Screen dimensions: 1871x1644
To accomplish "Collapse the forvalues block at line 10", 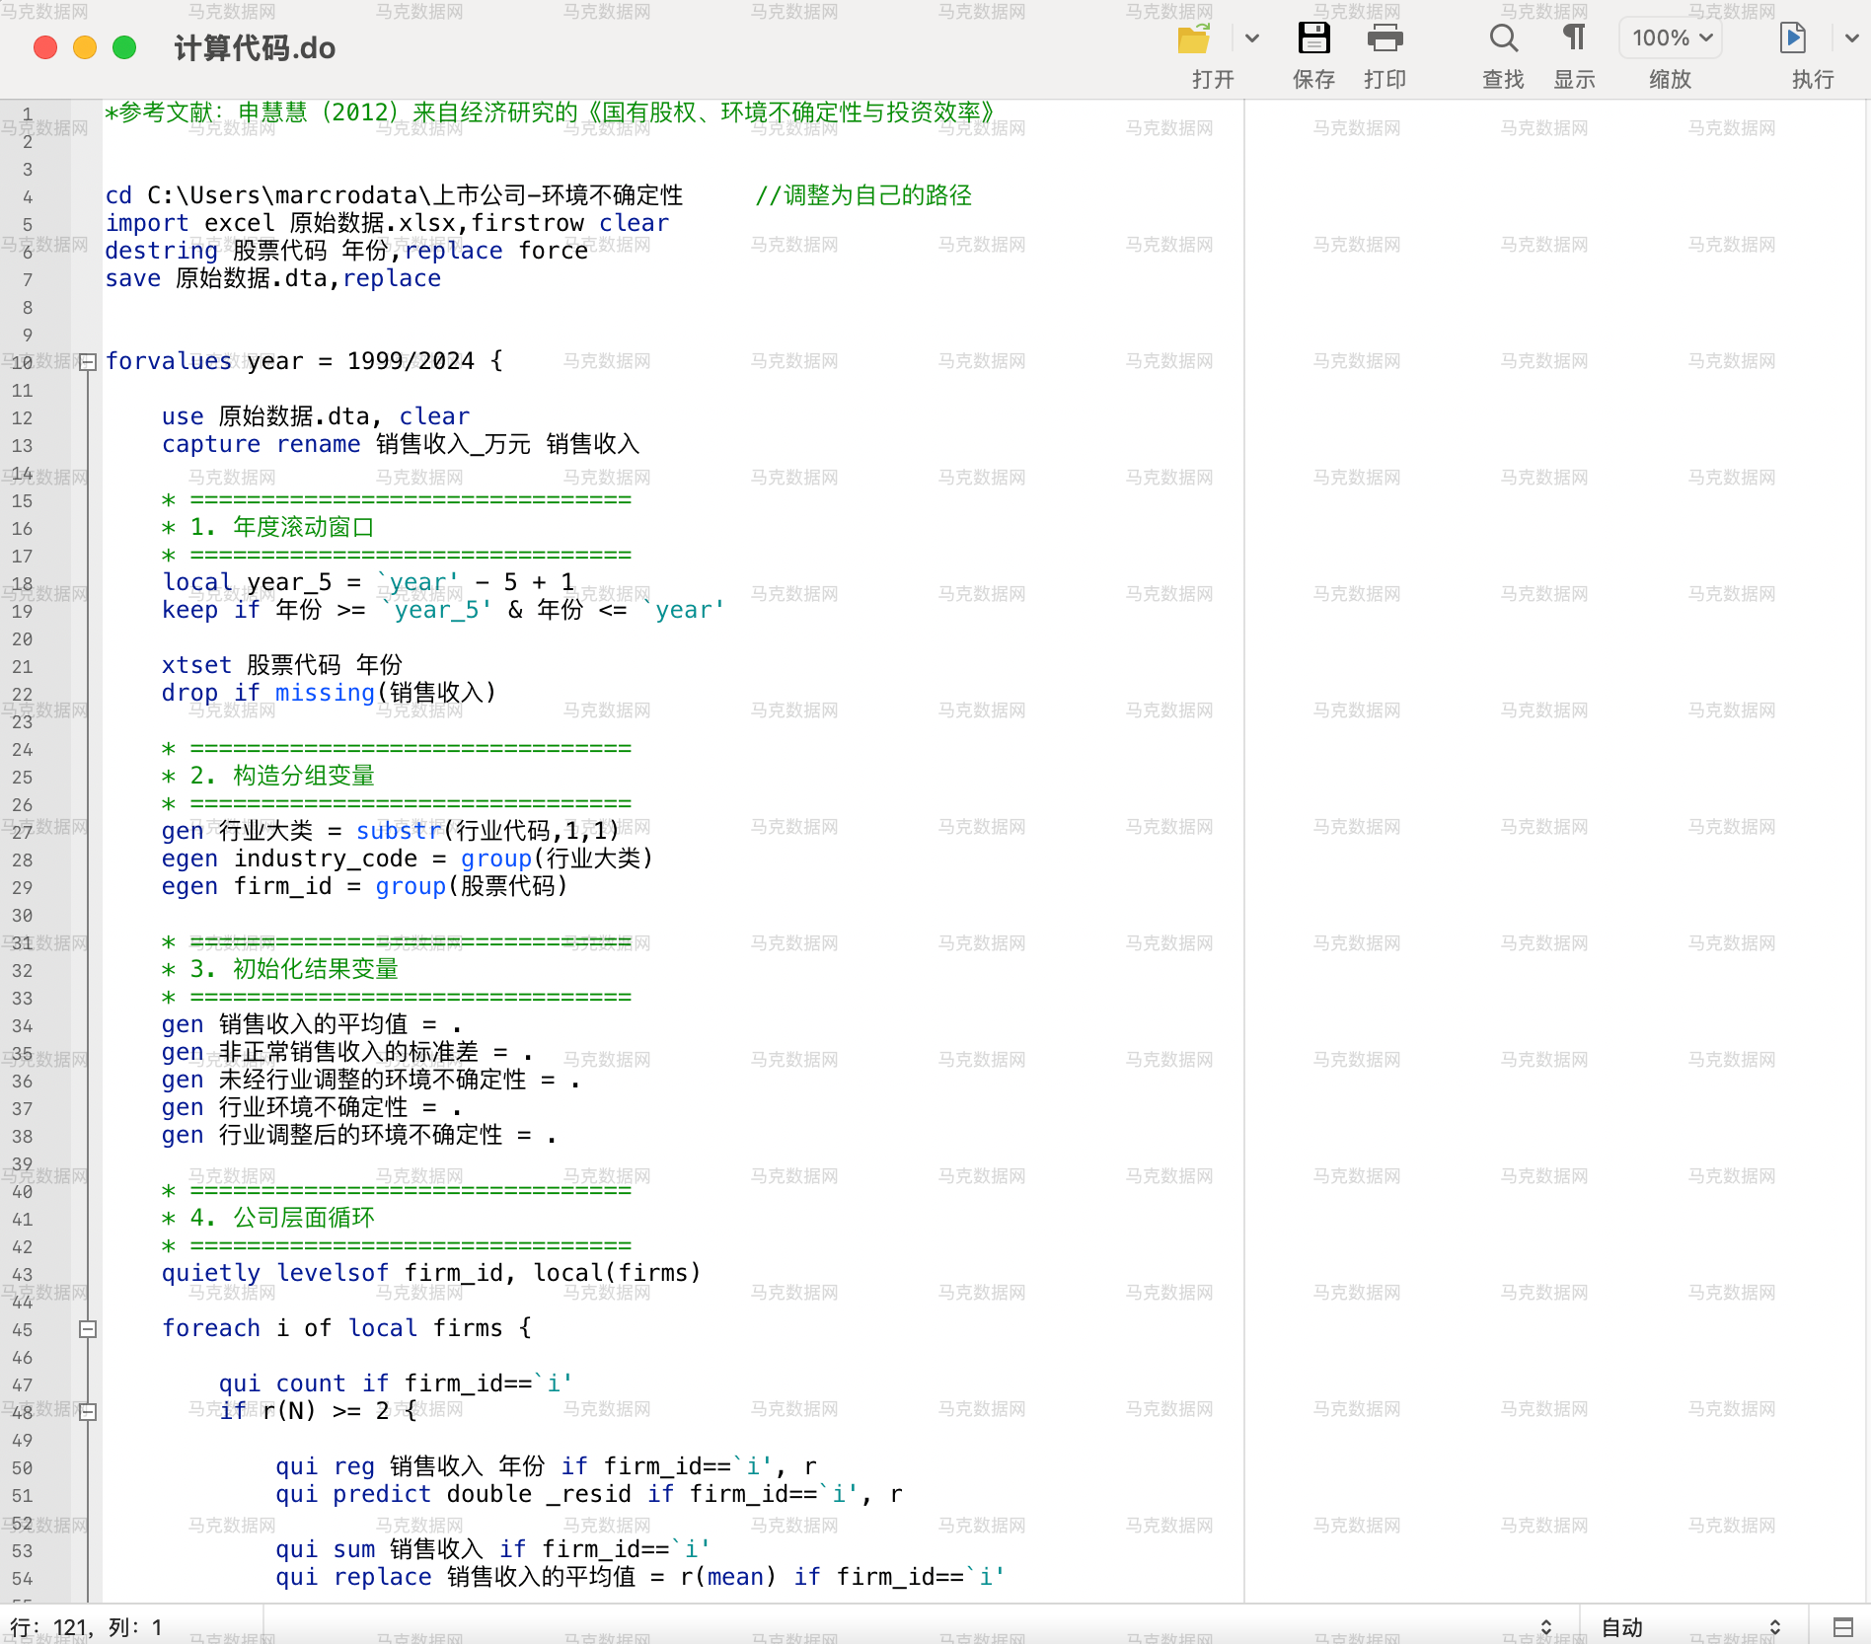I will (88, 362).
